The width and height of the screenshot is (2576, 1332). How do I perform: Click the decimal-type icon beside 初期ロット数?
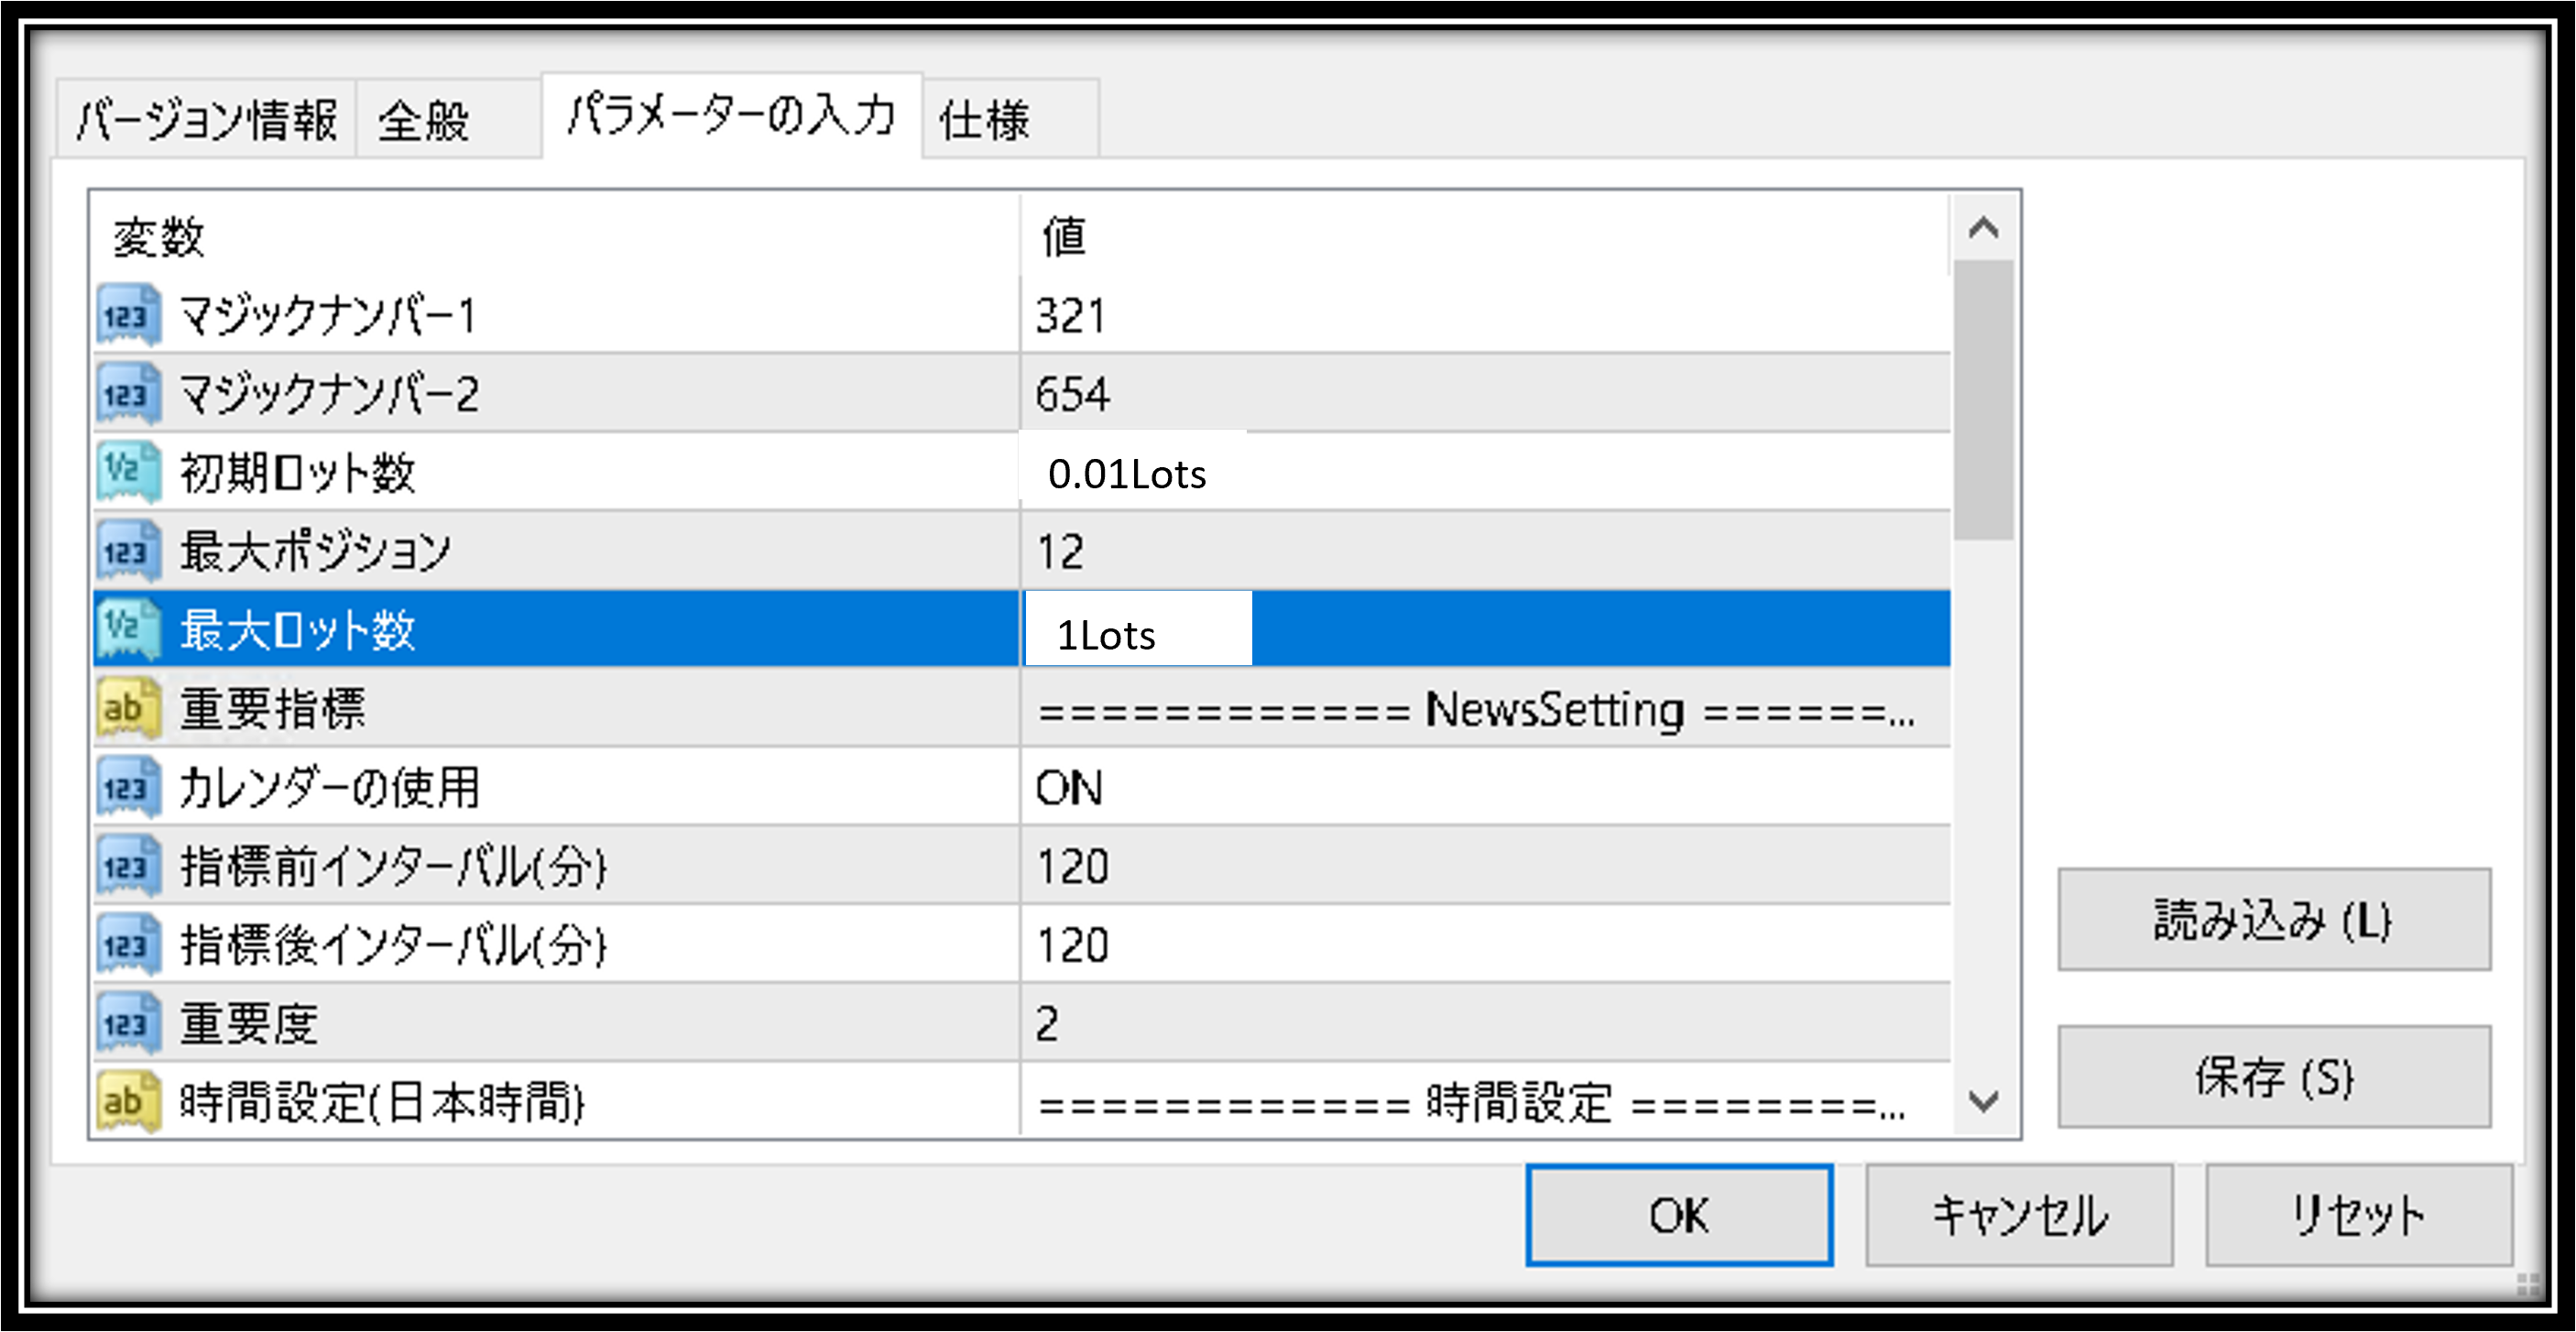(128, 472)
